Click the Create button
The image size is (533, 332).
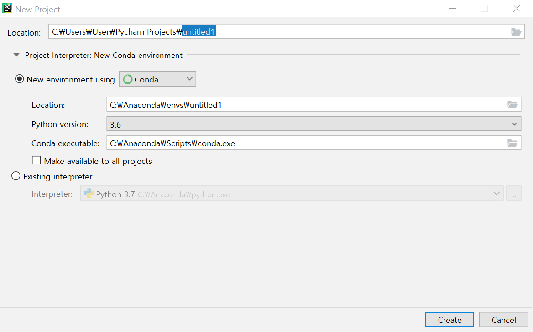click(x=449, y=320)
